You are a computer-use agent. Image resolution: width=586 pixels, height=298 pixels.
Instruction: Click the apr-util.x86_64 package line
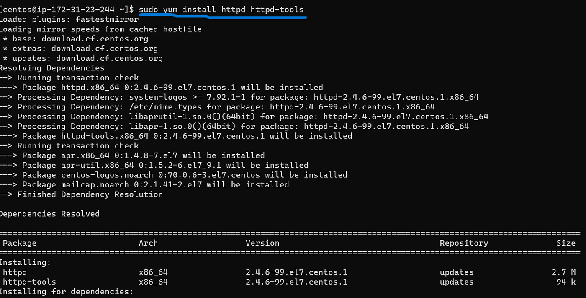(x=154, y=165)
